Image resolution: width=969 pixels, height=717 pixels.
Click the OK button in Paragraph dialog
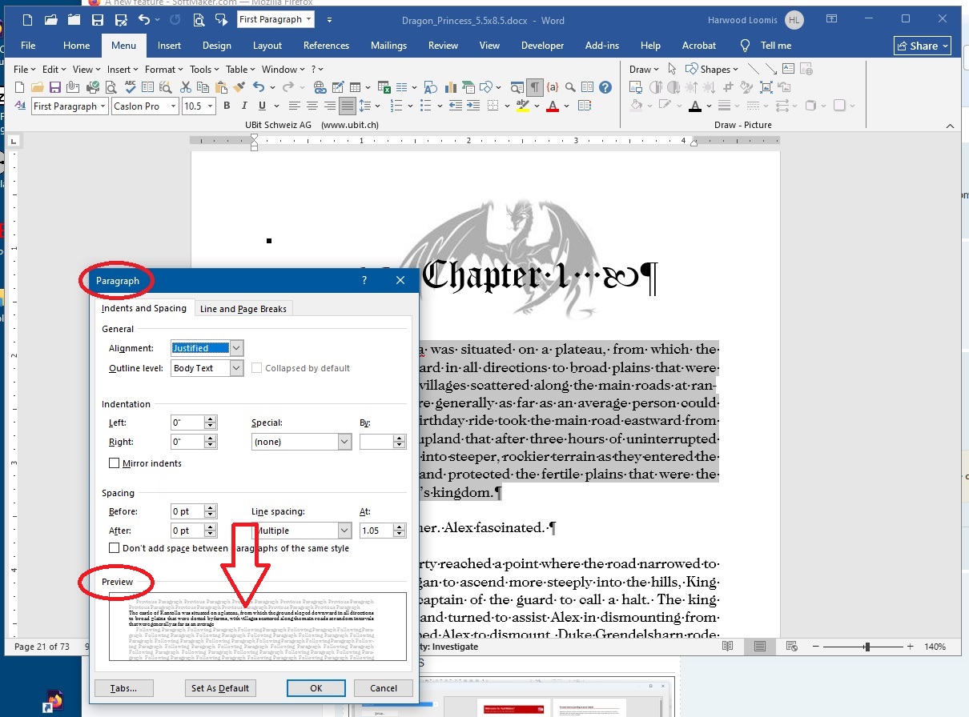pos(316,687)
